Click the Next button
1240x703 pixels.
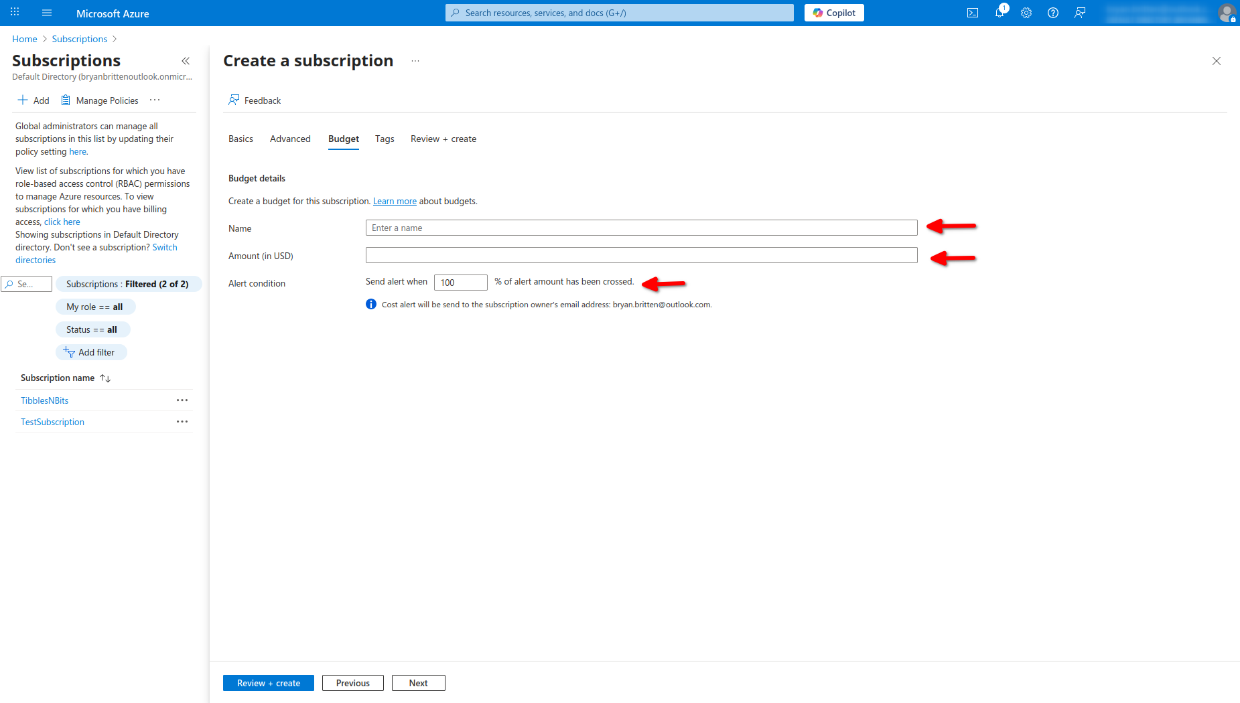tap(418, 683)
